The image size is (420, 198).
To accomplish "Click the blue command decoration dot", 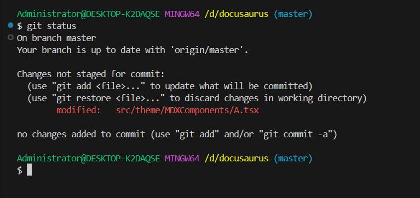I will (x=10, y=25).
